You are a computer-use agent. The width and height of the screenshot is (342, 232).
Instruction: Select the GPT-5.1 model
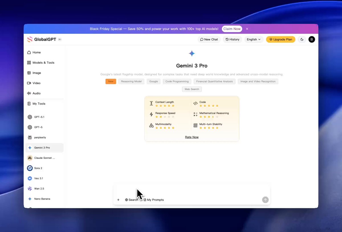44,117
